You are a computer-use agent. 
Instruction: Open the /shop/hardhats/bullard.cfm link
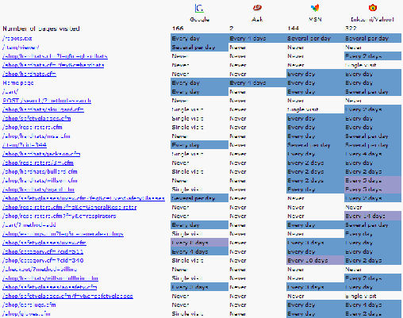pyautogui.click(x=40, y=171)
